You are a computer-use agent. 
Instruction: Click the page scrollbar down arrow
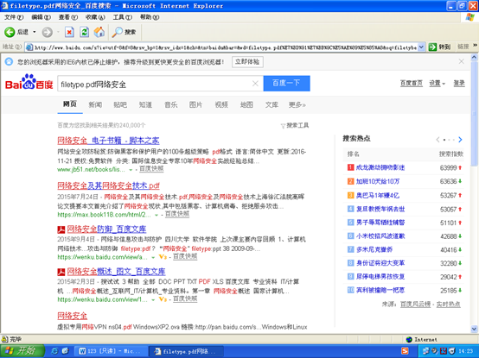(475, 329)
